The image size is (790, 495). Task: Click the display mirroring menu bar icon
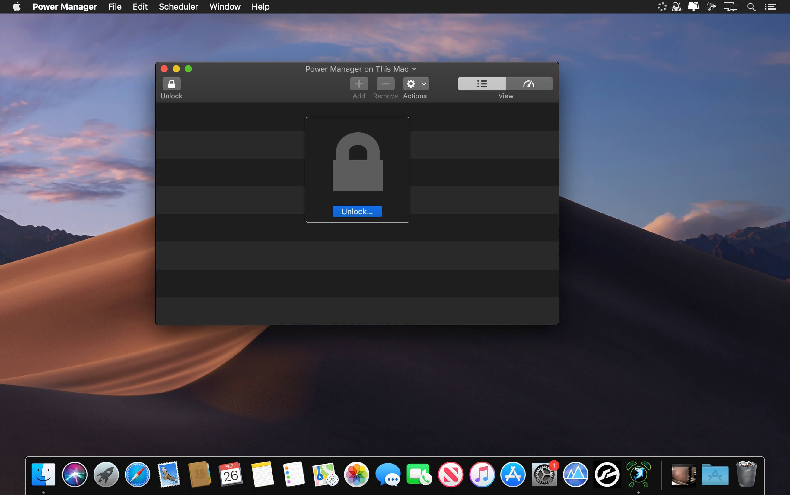point(730,7)
